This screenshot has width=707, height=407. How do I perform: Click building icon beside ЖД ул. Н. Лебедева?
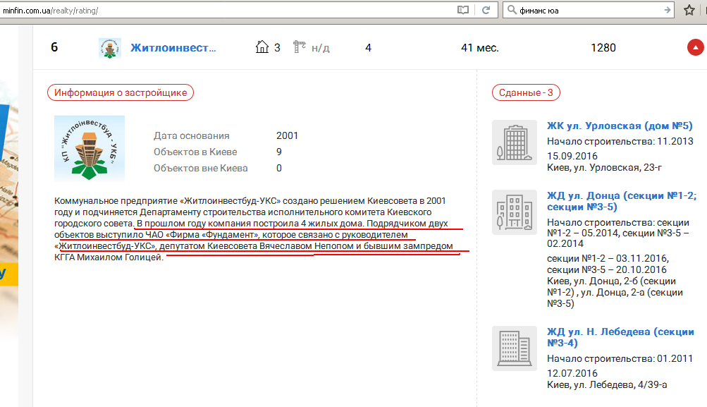click(x=515, y=348)
